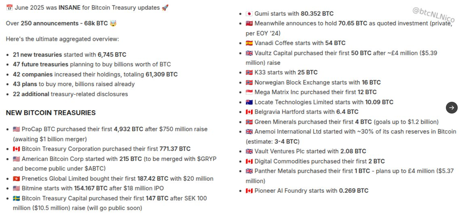Click the calendar emoji before June 2025
Screen dimensions: 460x215
(9, 8)
